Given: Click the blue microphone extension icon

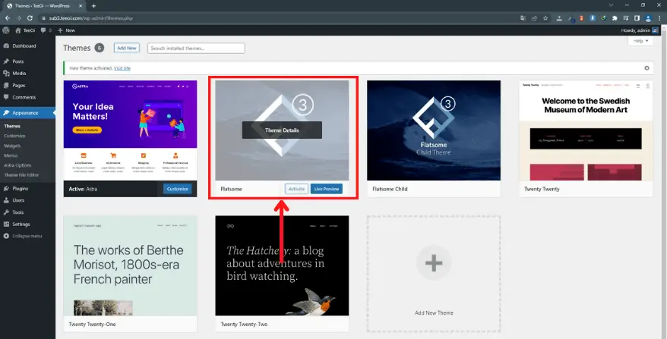Looking at the screenshot, I should point(593,18).
